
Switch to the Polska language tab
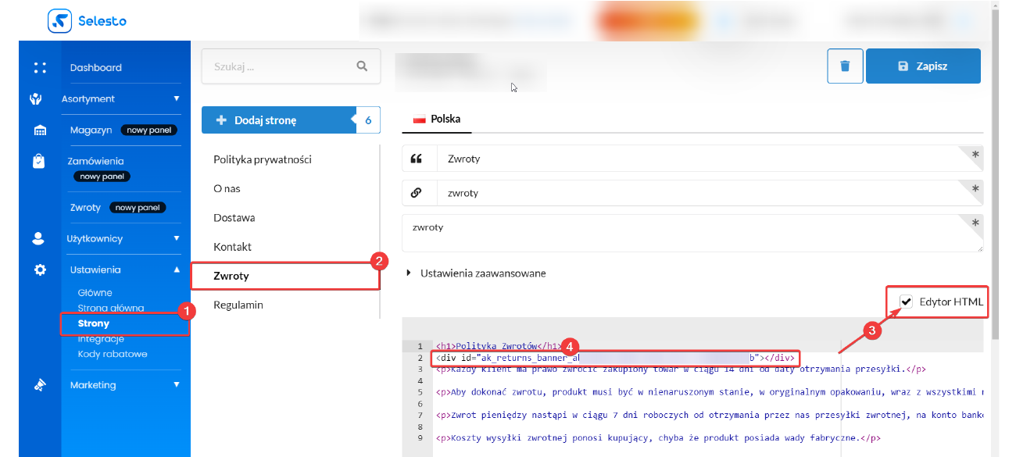pyautogui.click(x=437, y=120)
